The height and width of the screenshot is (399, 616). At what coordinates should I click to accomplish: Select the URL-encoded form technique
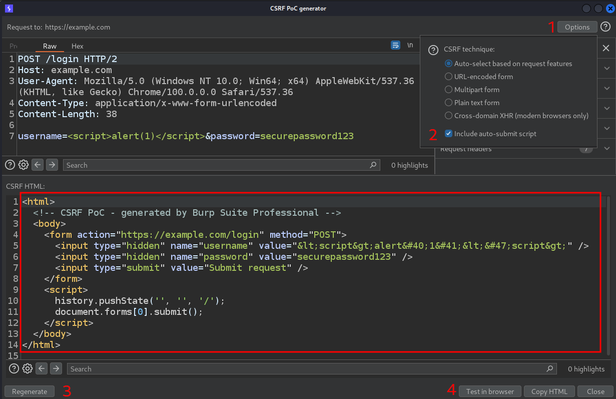(x=479, y=77)
